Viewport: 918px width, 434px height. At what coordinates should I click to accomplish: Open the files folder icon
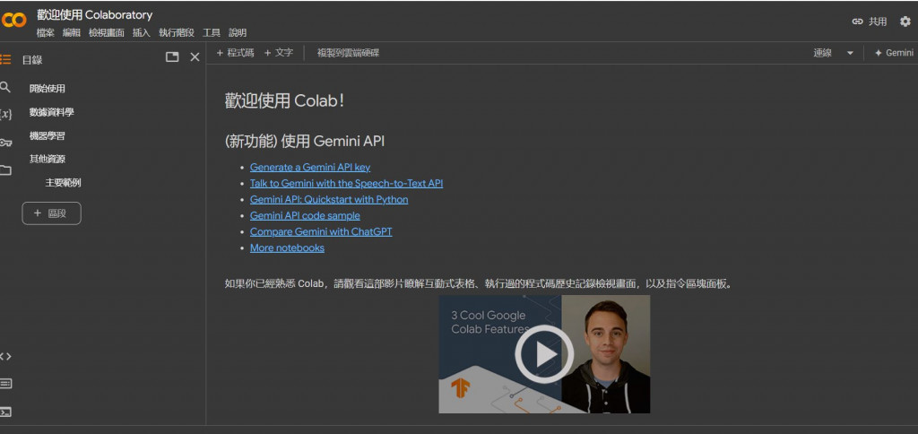pos(5,170)
